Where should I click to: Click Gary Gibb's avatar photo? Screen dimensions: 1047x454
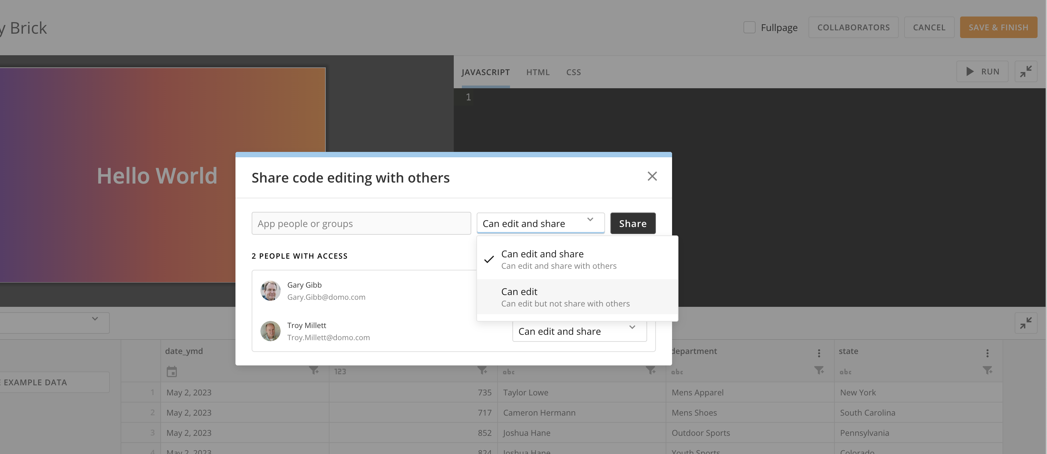[x=270, y=291]
